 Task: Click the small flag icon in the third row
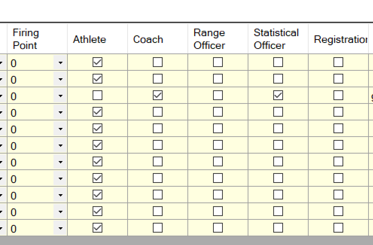pyautogui.click(x=371, y=96)
